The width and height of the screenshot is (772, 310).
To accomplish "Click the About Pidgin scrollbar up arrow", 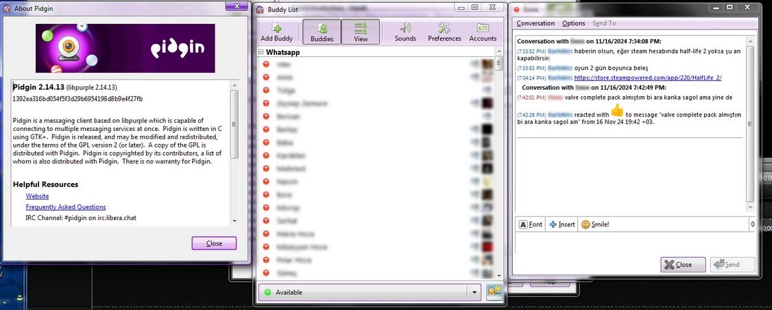I will [x=234, y=85].
